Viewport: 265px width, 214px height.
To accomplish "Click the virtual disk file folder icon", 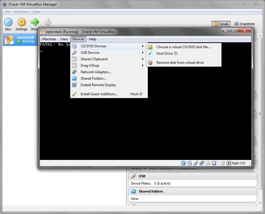I will pyautogui.click(x=150, y=47).
